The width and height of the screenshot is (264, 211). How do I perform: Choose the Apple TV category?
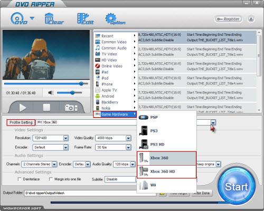(115, 90)
